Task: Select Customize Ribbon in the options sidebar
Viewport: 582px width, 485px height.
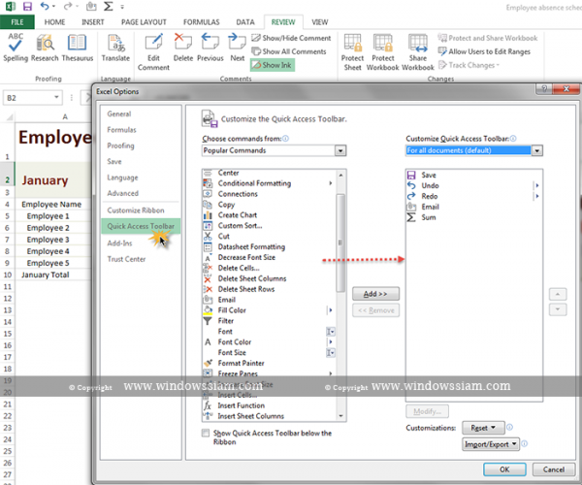Action: pos(136,210)
